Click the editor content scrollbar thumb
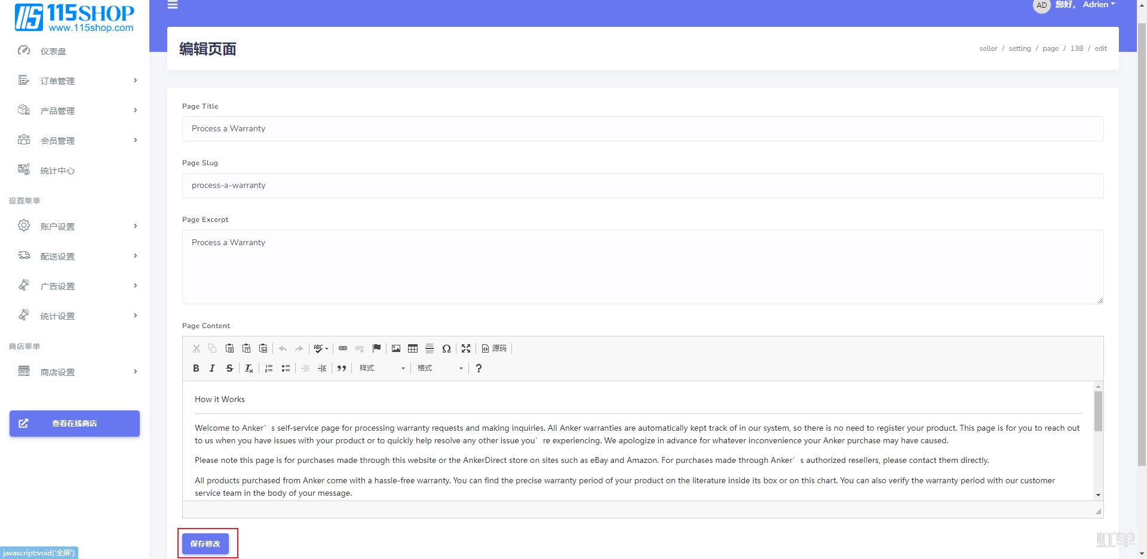The height and width of the screenshot is (559, 1147). (x=1098, y=411)
